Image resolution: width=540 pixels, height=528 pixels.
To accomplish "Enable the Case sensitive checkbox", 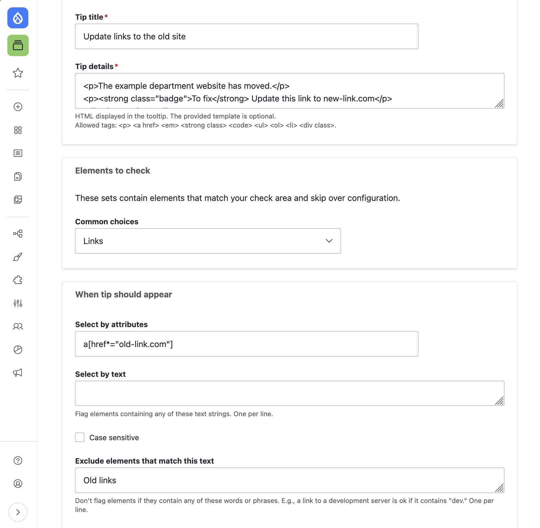I will point(80,437).
